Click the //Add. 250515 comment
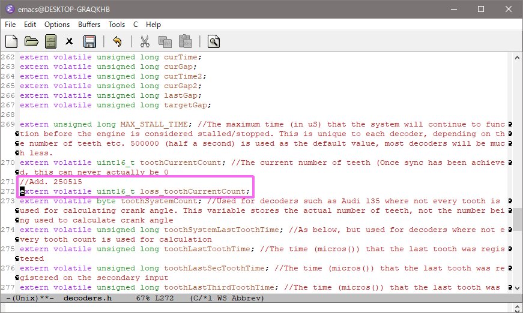Image resolution: width=523 pixels, height=313 pixels. (x=50, y=182)
